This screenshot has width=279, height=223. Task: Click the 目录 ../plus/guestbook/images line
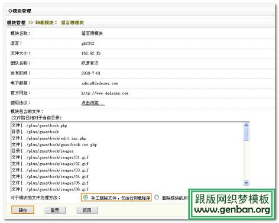point(43,151)
